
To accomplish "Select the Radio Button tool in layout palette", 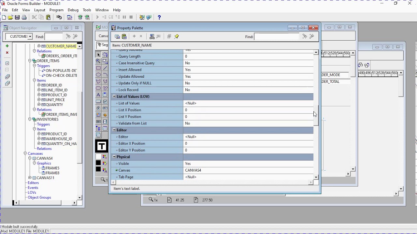I will 98,108.
